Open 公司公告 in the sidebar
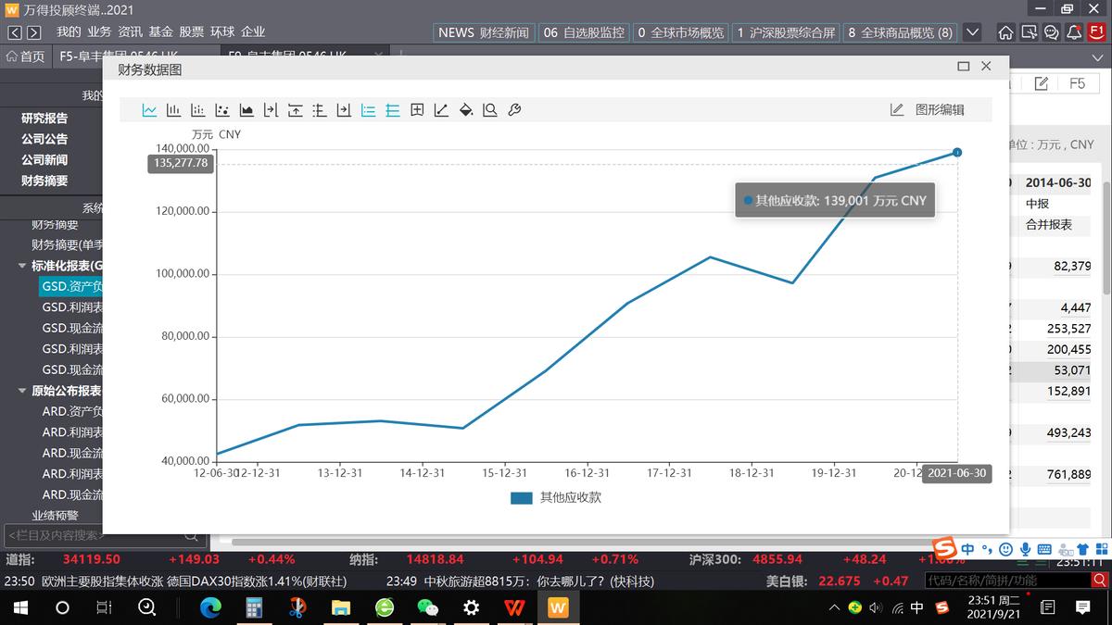Image resolution: width=1112 pixels, height=625 pixels. point(44,139)
